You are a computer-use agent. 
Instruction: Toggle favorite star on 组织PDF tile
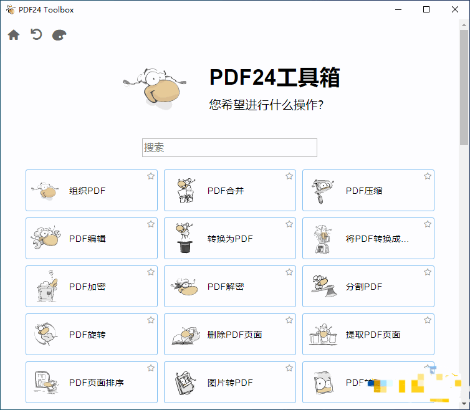point(151,176)
